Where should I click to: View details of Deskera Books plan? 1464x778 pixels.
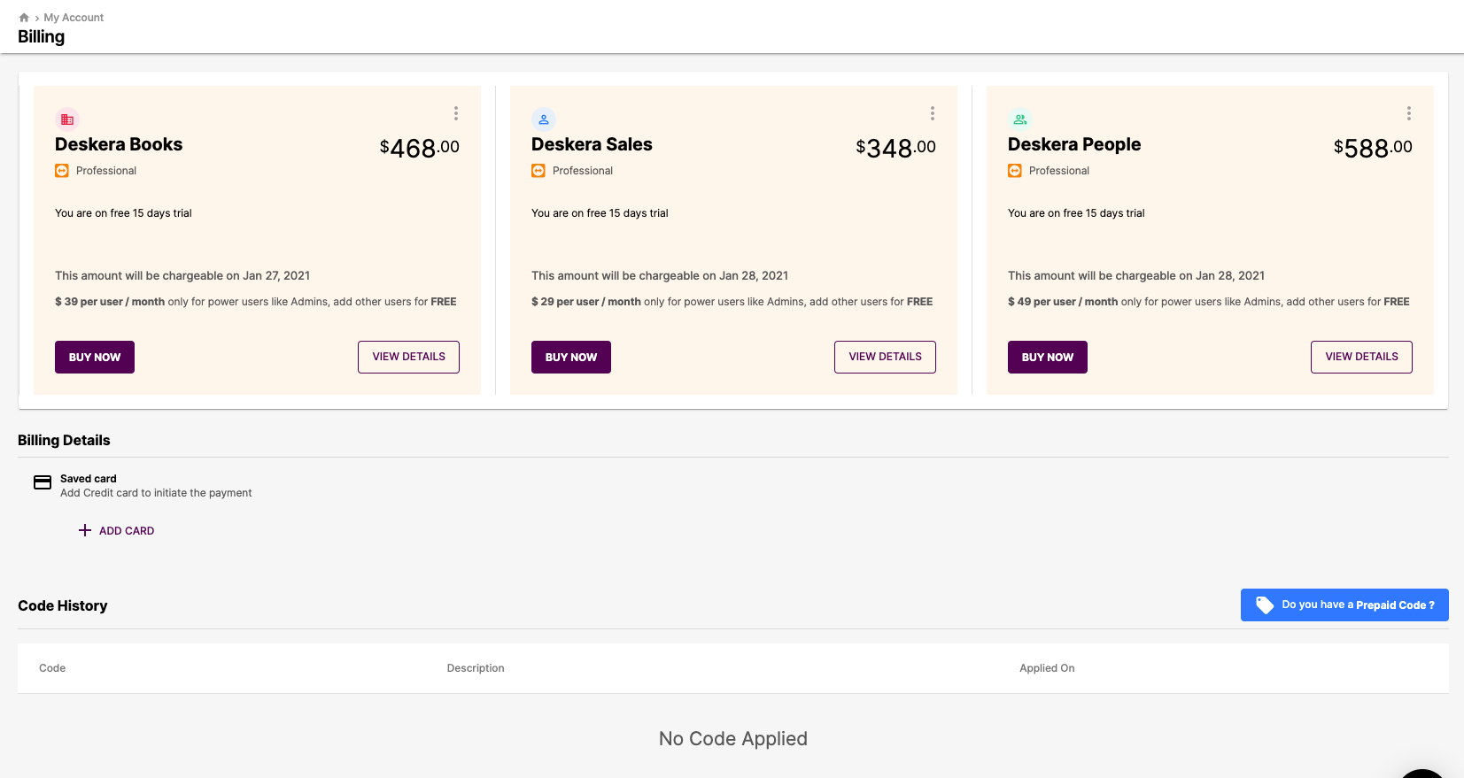coord(408,357)
